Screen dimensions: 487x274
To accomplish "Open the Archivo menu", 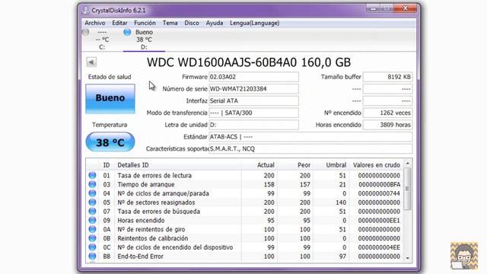I will pyautogui.click(x=94, y=23).
